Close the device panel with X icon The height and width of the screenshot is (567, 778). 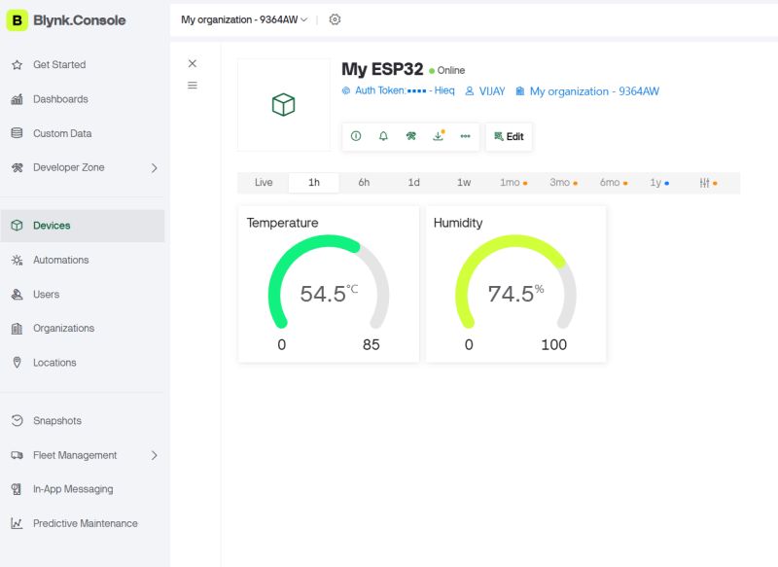click(x=193, y=63)
